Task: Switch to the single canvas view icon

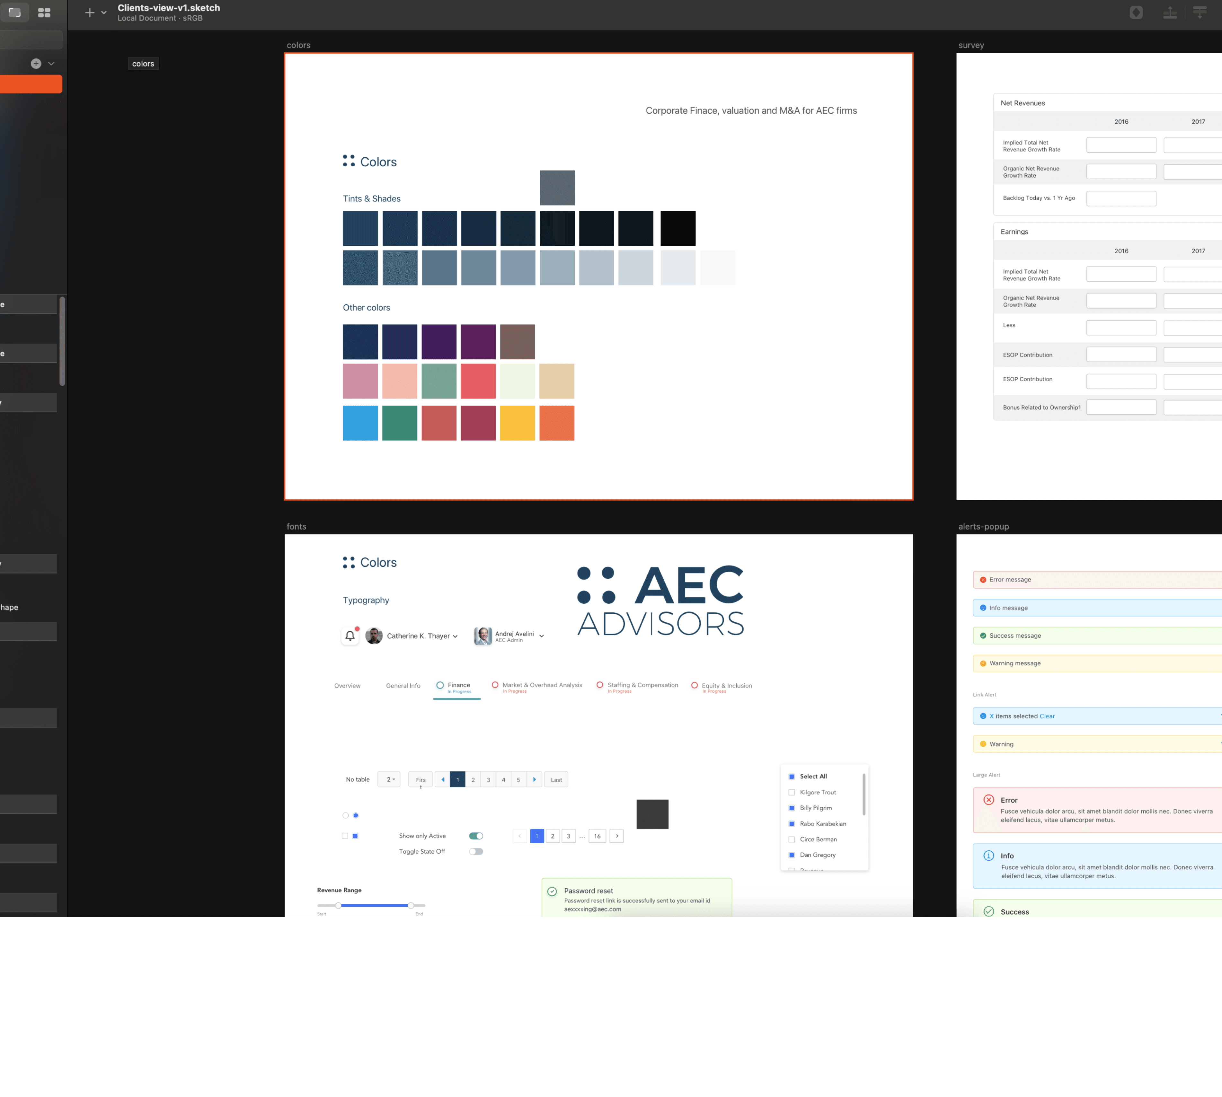Action: (x=14, y=12)
